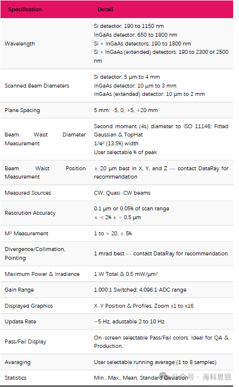Click the Wavelength row label
The height and width of the screenshot is (387, 239).
click(x=20, y=44)
